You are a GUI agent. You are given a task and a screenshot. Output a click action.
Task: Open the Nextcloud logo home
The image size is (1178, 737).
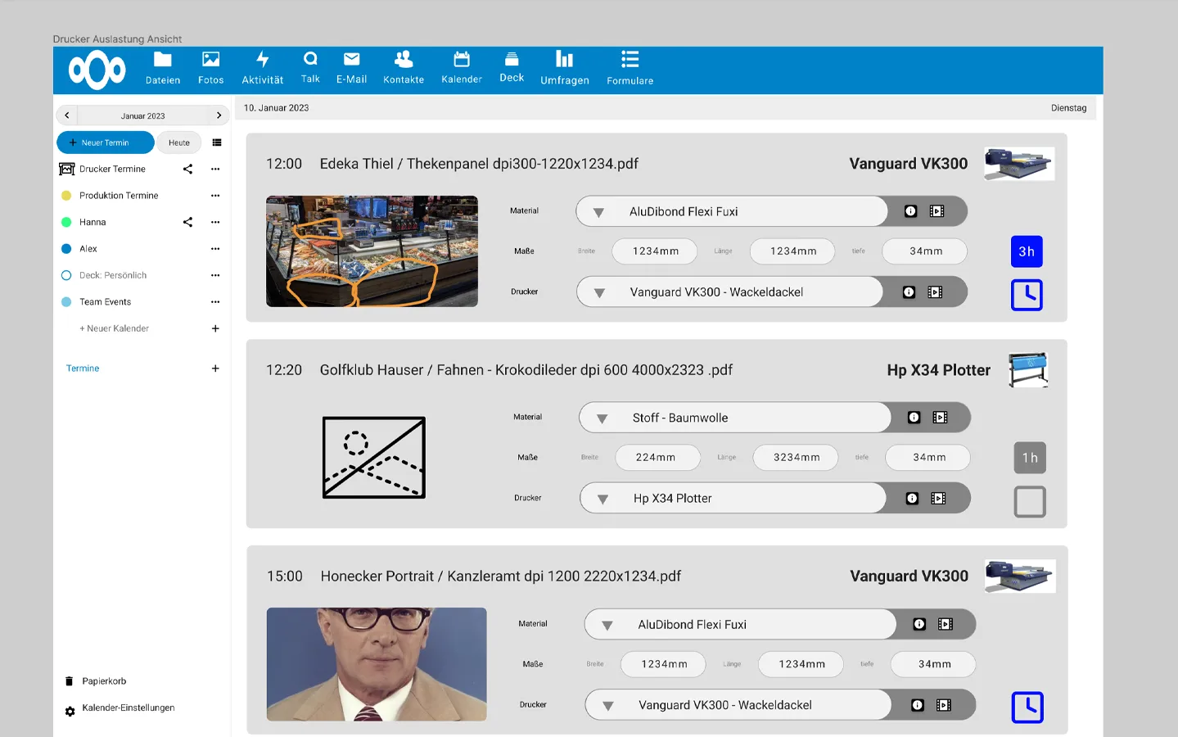coord(97,70)
